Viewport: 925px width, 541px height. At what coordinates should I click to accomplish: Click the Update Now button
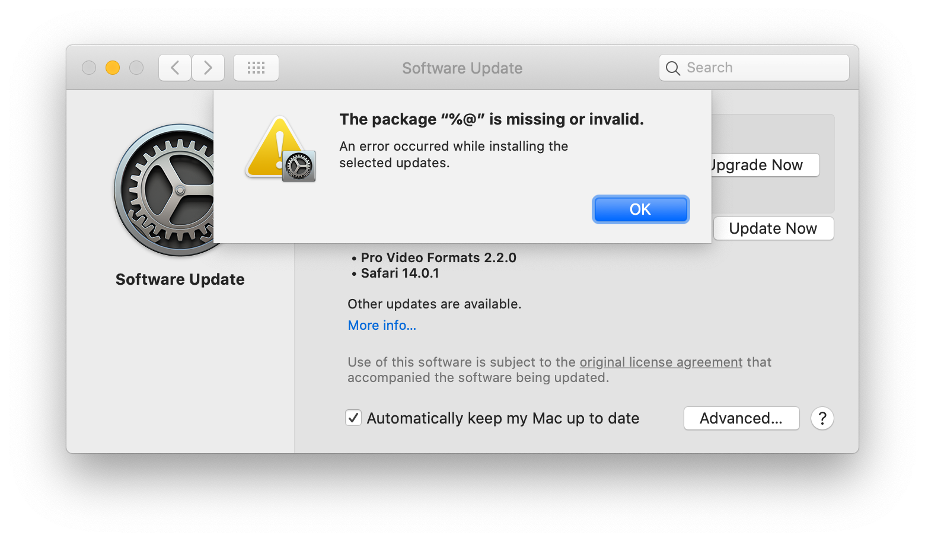pos(773,228)
